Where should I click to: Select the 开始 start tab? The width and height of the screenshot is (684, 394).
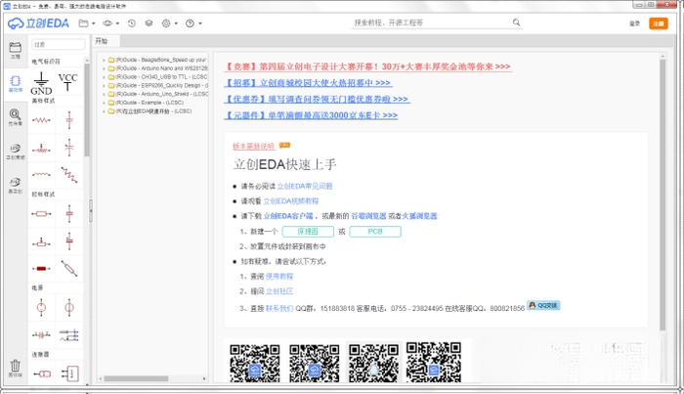pos(106,41)
